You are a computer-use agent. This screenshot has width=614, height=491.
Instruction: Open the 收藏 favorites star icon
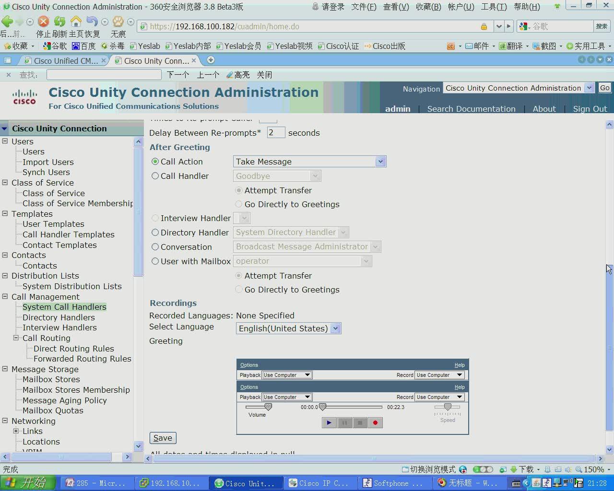click(7, 46)
